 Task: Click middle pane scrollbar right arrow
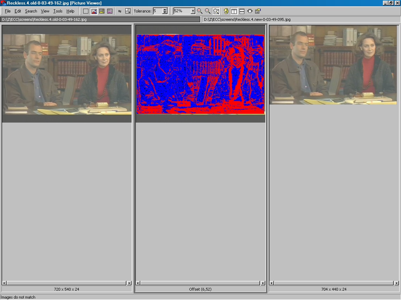coord(263,283)
